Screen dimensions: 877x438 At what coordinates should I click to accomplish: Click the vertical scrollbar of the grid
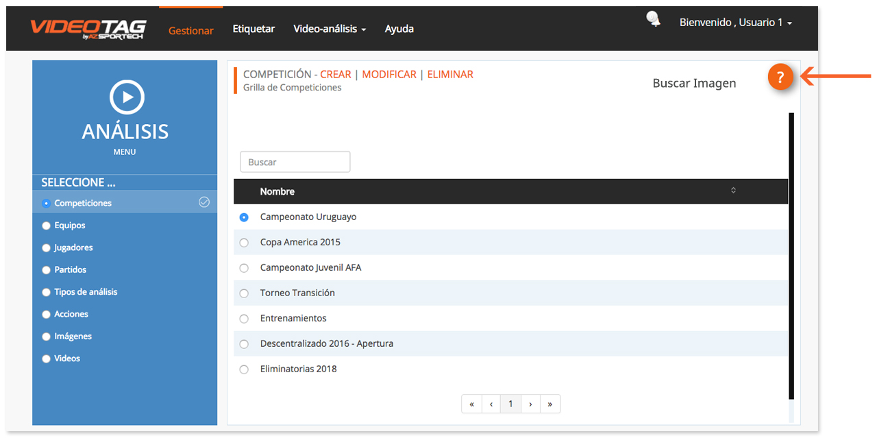[791, 254]
